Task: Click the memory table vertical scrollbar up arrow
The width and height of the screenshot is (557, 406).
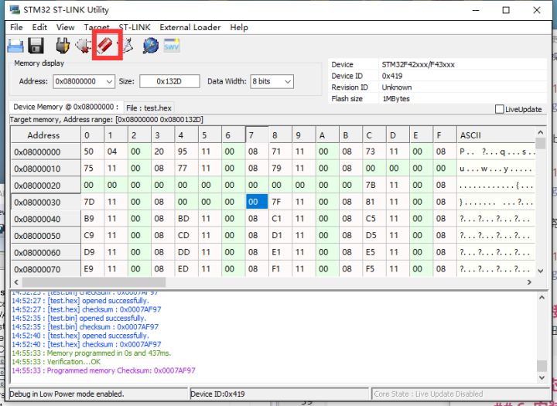Action: point(541,132)
